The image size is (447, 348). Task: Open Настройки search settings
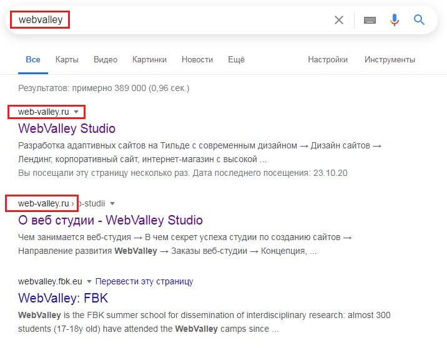(x=328, y=59)
